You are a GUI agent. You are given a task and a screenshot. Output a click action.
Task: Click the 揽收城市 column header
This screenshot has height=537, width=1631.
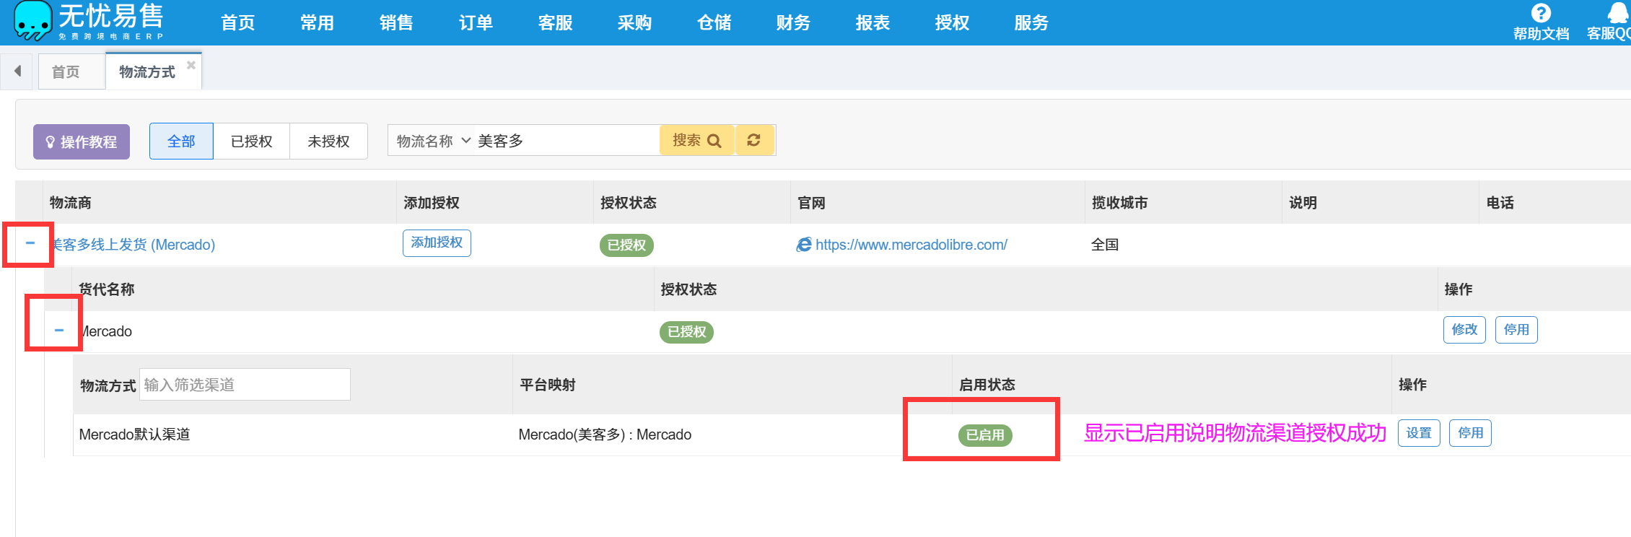coord(1119,203)
